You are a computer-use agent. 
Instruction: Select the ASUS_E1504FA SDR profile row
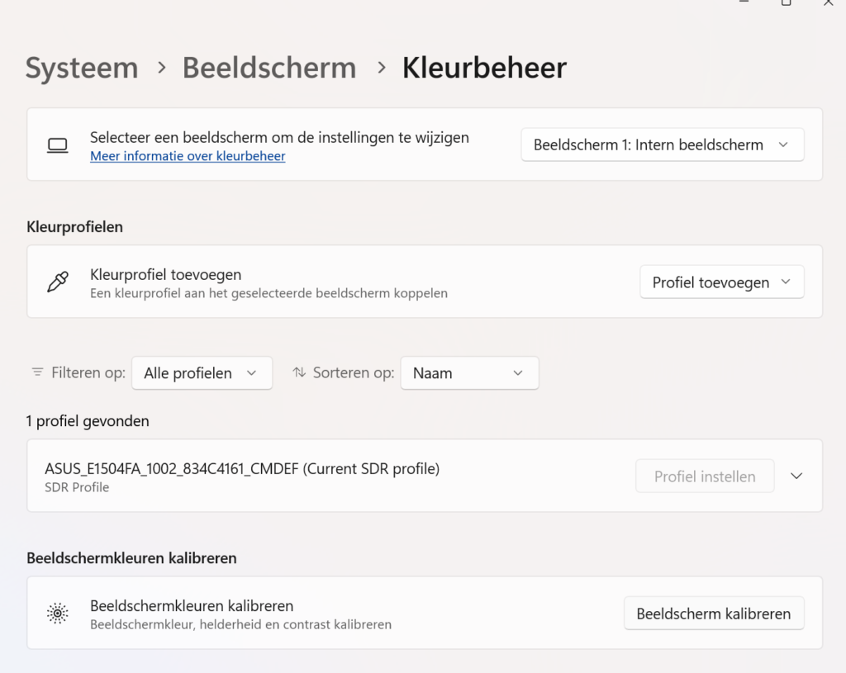(424, 476)
